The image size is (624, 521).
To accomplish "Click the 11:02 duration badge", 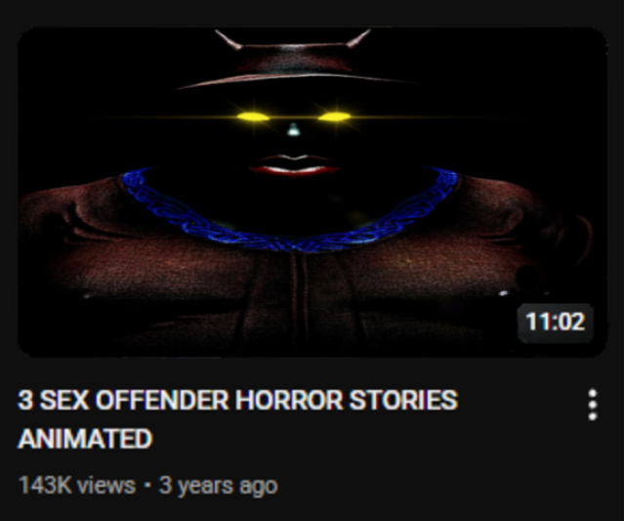I will pyautogui.click(x=556, y=322).
